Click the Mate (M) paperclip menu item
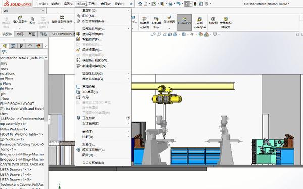Image resolution: width=303 pixels, height=189 pixels. click(89, 16)
